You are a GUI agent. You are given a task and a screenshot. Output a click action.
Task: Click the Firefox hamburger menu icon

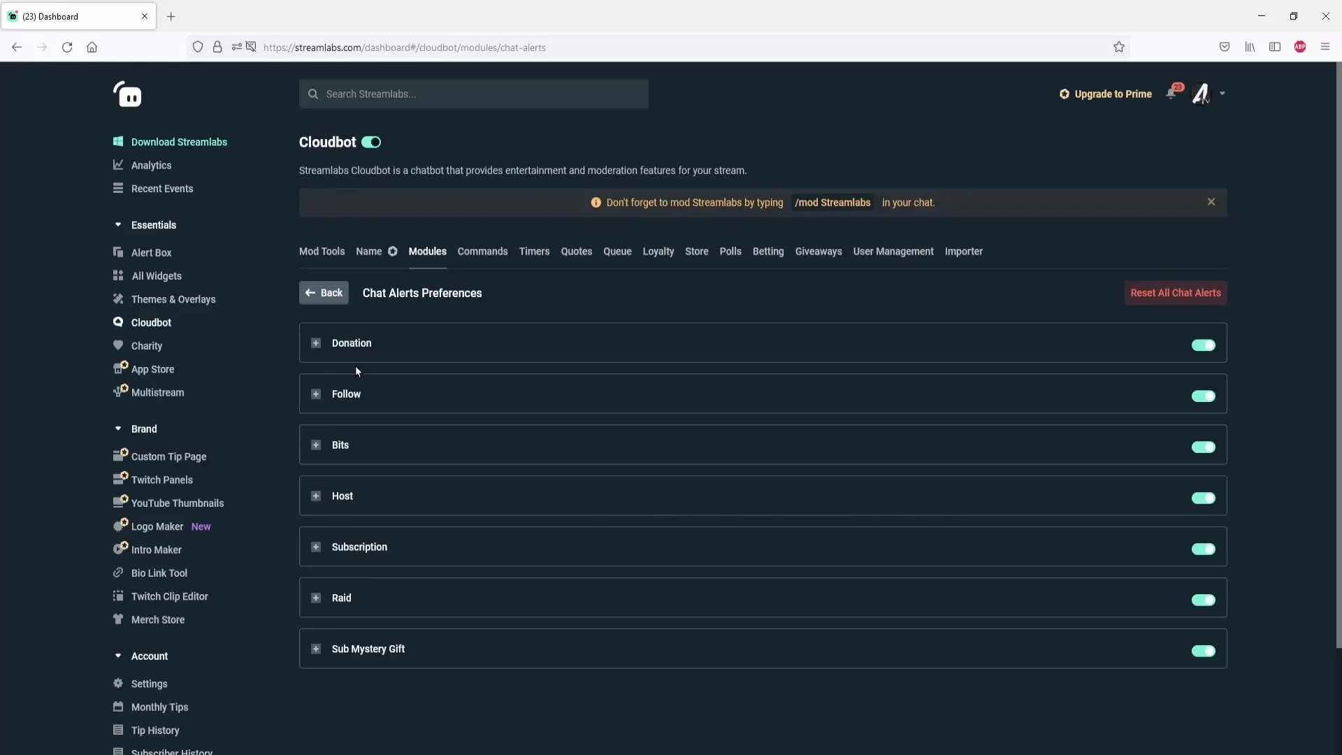(x=1325, y=47)
